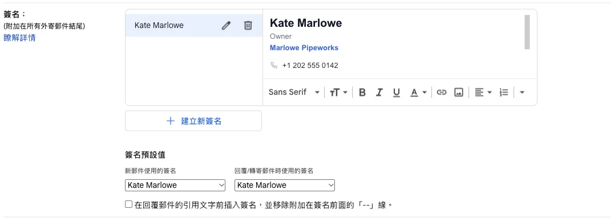The width and height of the screenshot is (614, 221).
Task: Enable inserting signature before quoted text
Action: point(128,204)
